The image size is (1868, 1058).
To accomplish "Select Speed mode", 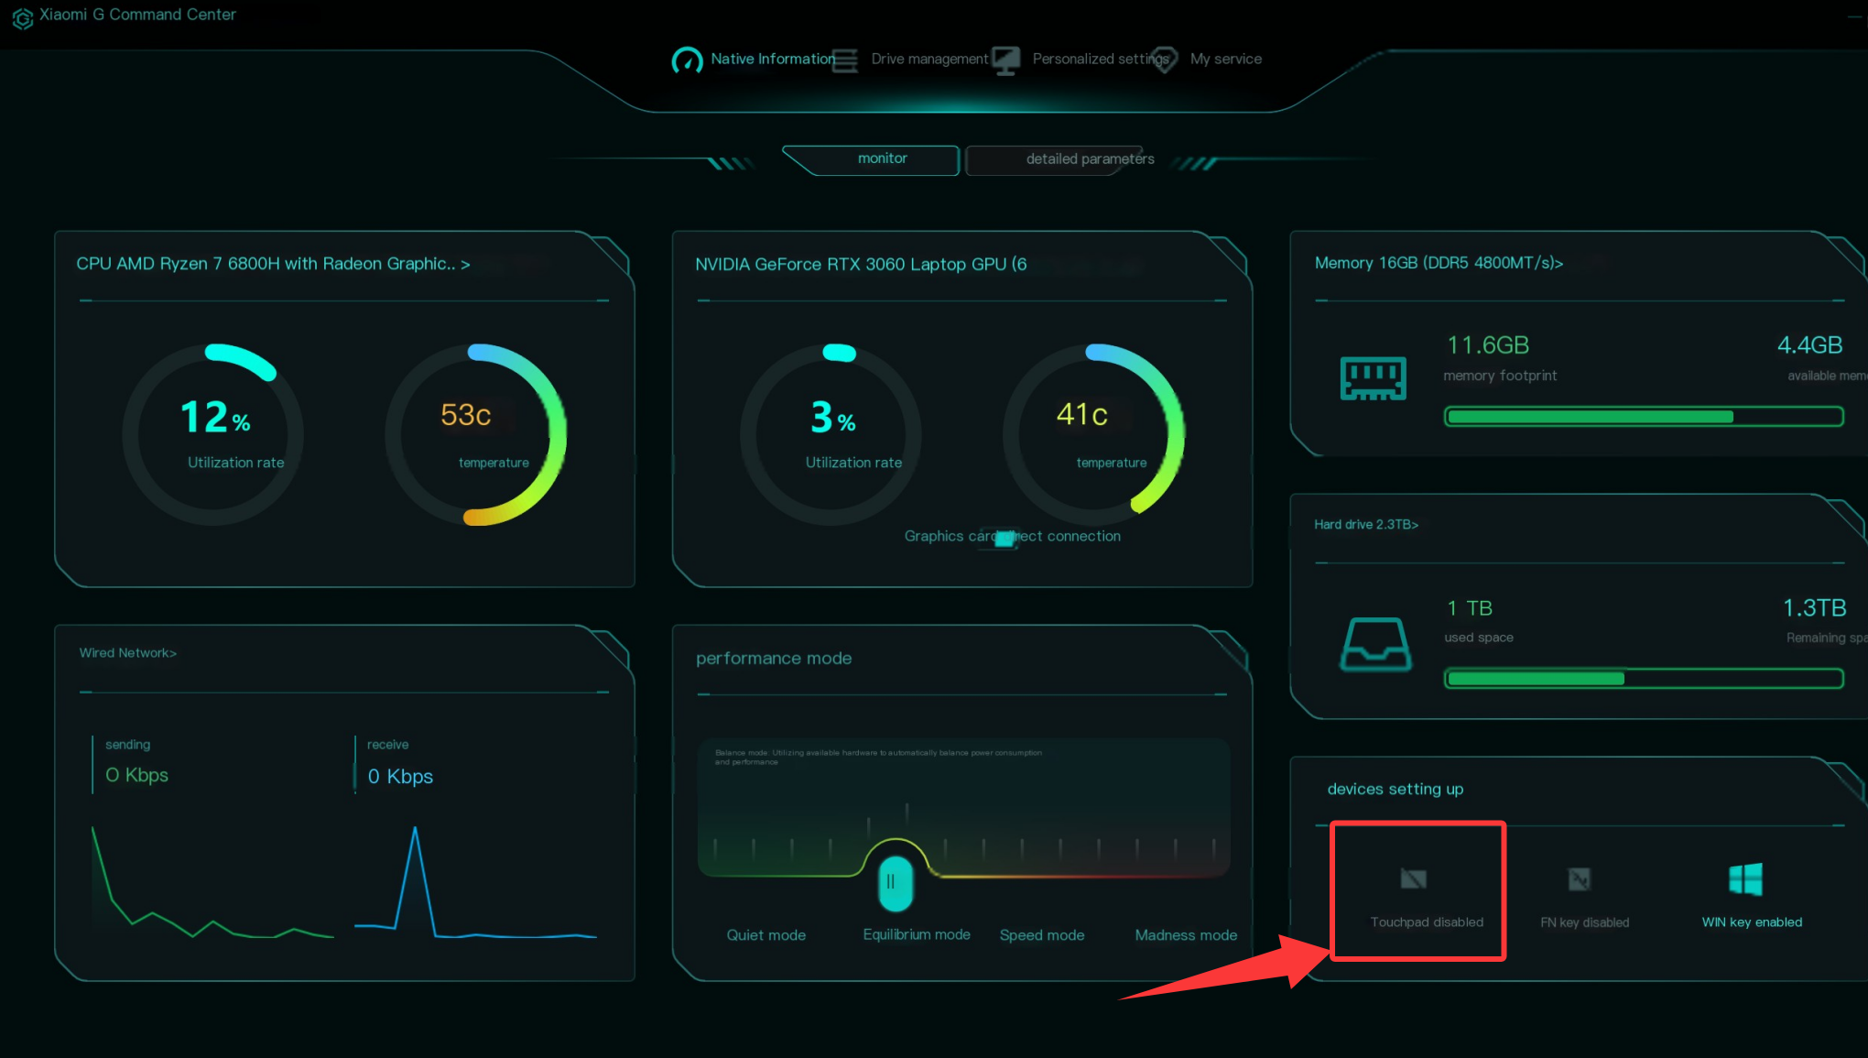I will click(1042, 935).
